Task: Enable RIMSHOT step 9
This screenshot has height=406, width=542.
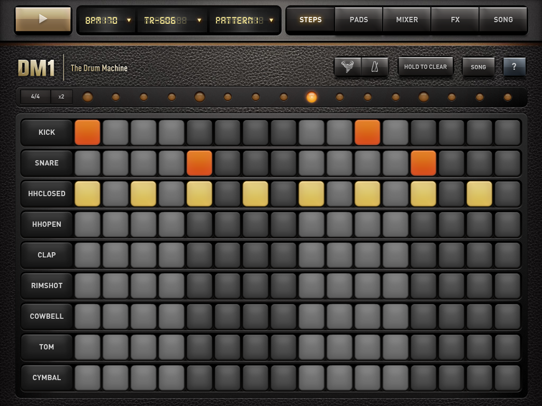Action: (x=311, y=285)
